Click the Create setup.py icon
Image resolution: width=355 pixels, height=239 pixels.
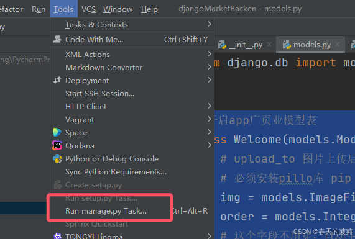[58, 185]
